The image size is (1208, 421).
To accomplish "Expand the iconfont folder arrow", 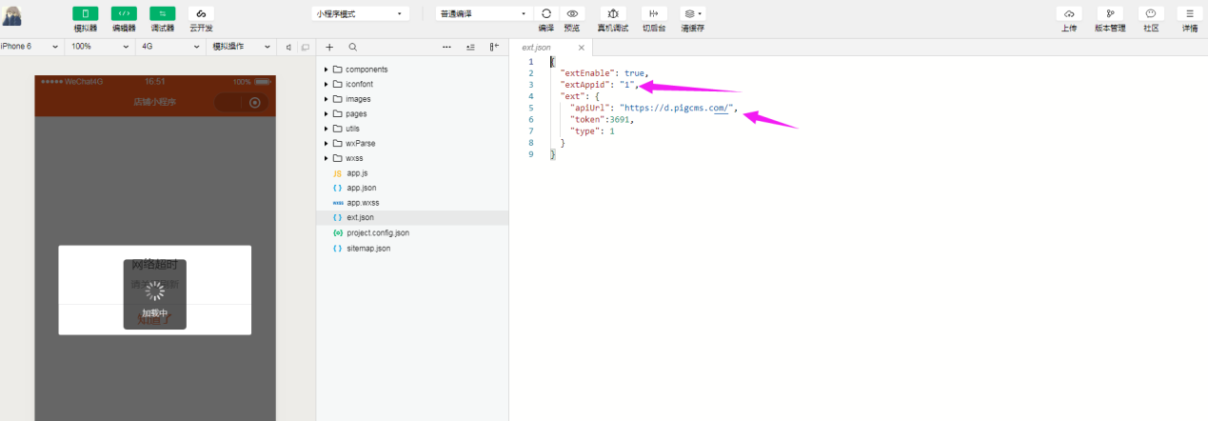I will (x=327, y=84).
